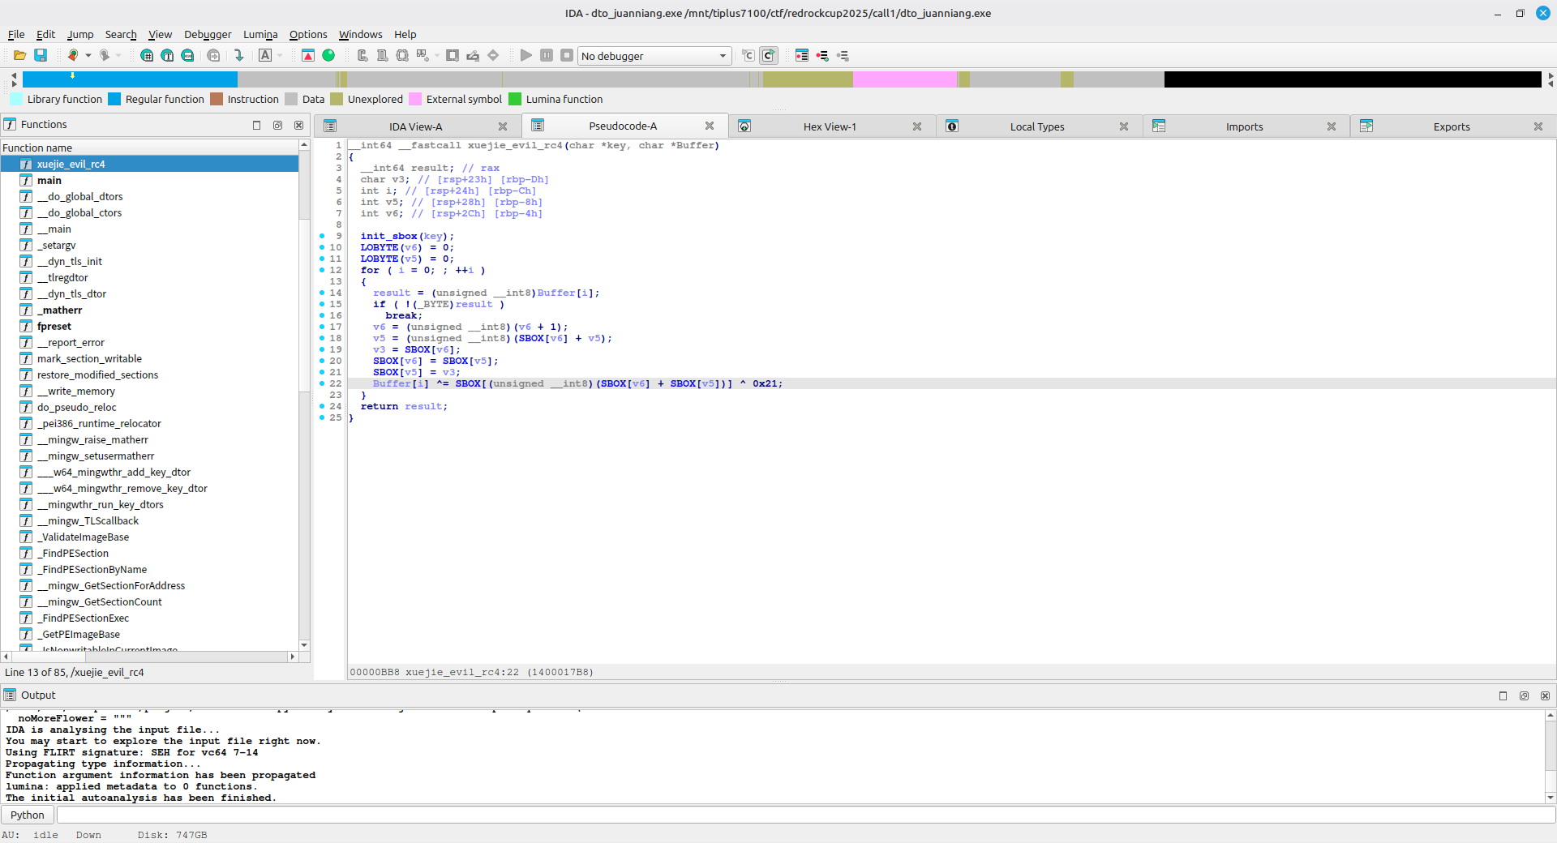Open the File menu
Image resolution: width=1557 pixels, height=843 pixels.
(x=16, y=34)
